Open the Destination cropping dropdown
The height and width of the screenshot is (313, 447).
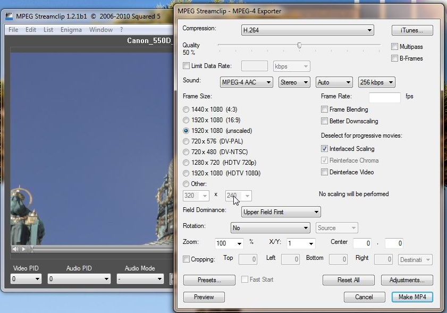pyautogui.click(x=415, y=260)
